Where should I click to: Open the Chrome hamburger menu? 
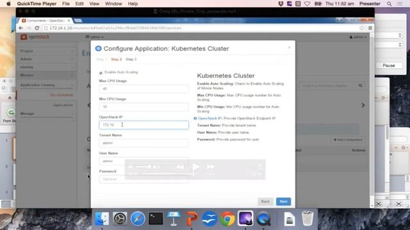pyautogui.click(x=370, y=28)
